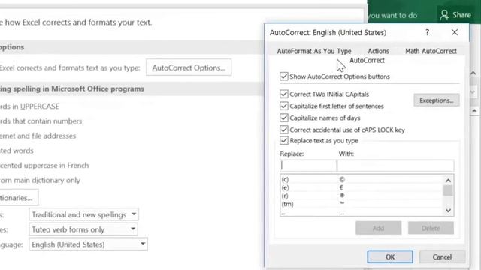Select the (e) euro entry row

click(362, 187)
